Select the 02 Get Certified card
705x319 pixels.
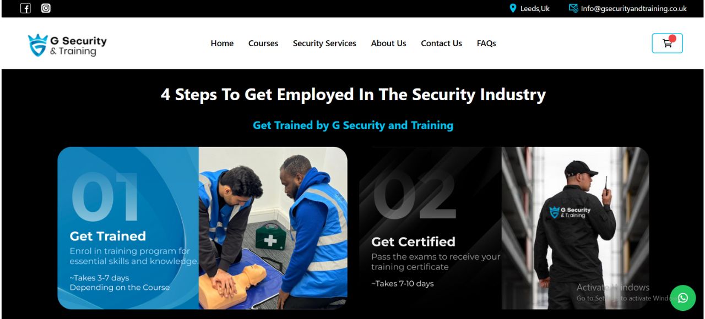pos(504,228)
